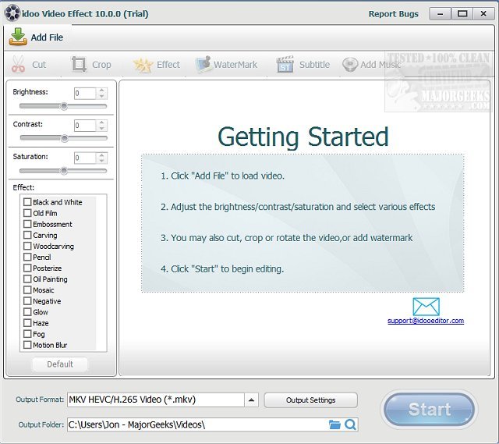This screenshot has width=499, height=444.
Task: Enable the Haze effect
Action: tap(27, 323)
